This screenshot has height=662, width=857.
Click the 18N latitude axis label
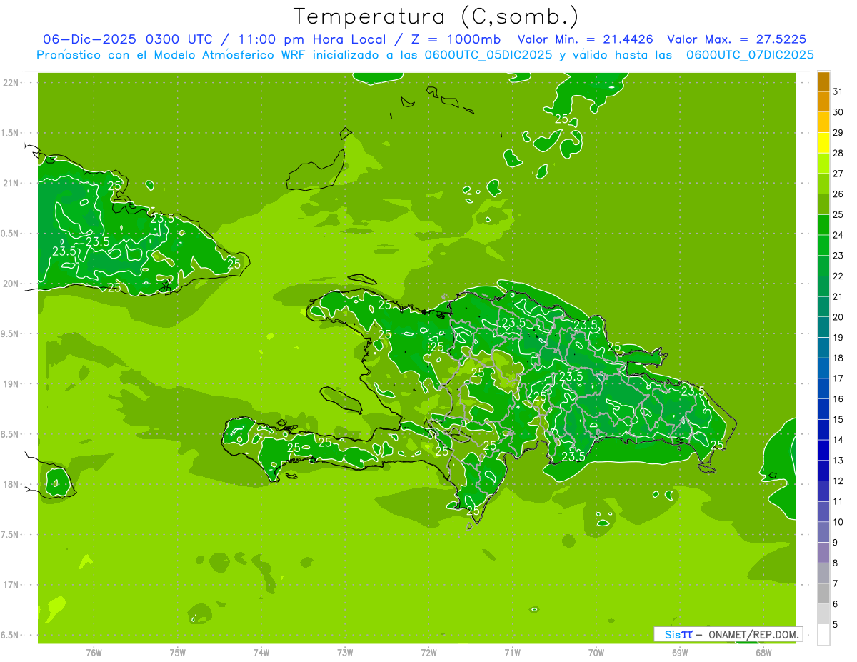pyautogui.click(x=10, y=484)
